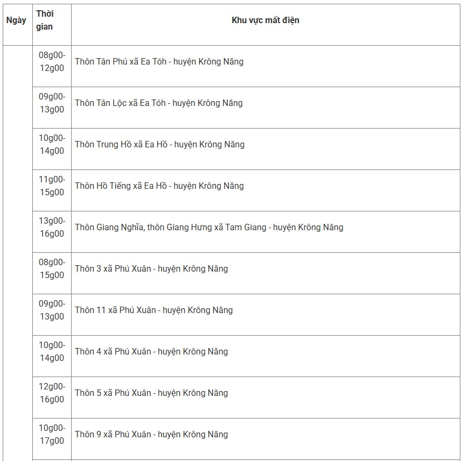This screenshot has height=461, width=462.
Task: Click the Khu vực mất điện header
Action: 265,20
